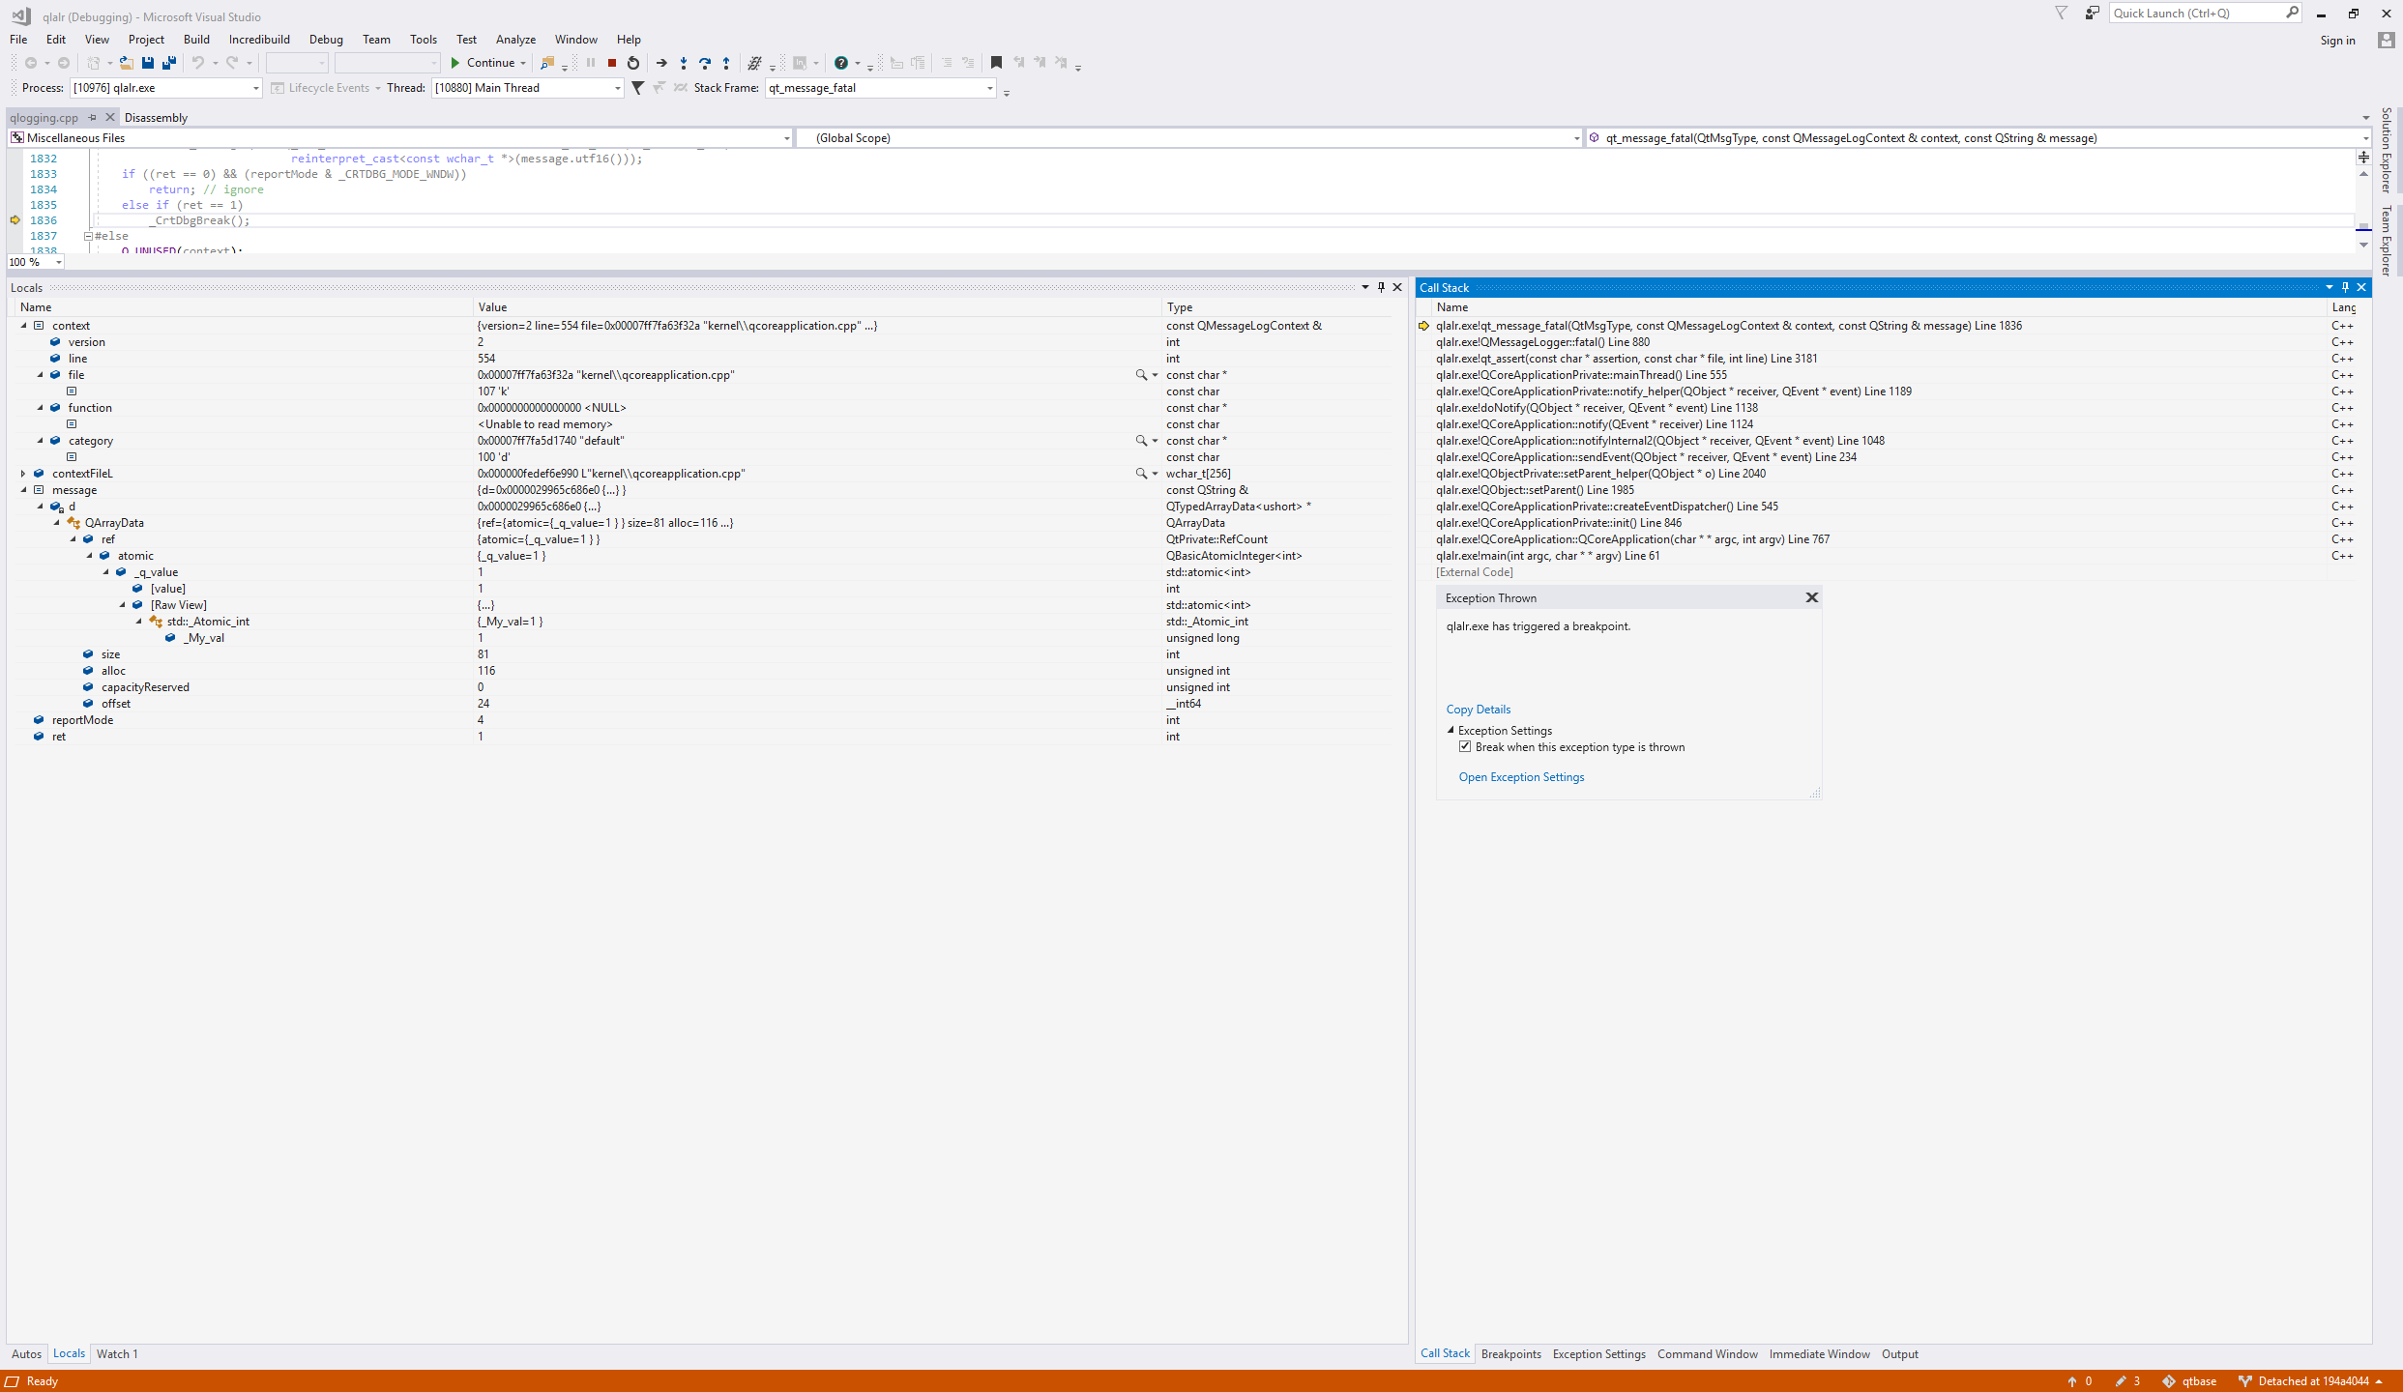Click the Step Out icon
The width and height of the screenshot is (2403, 1392).
tap(726, 63)
